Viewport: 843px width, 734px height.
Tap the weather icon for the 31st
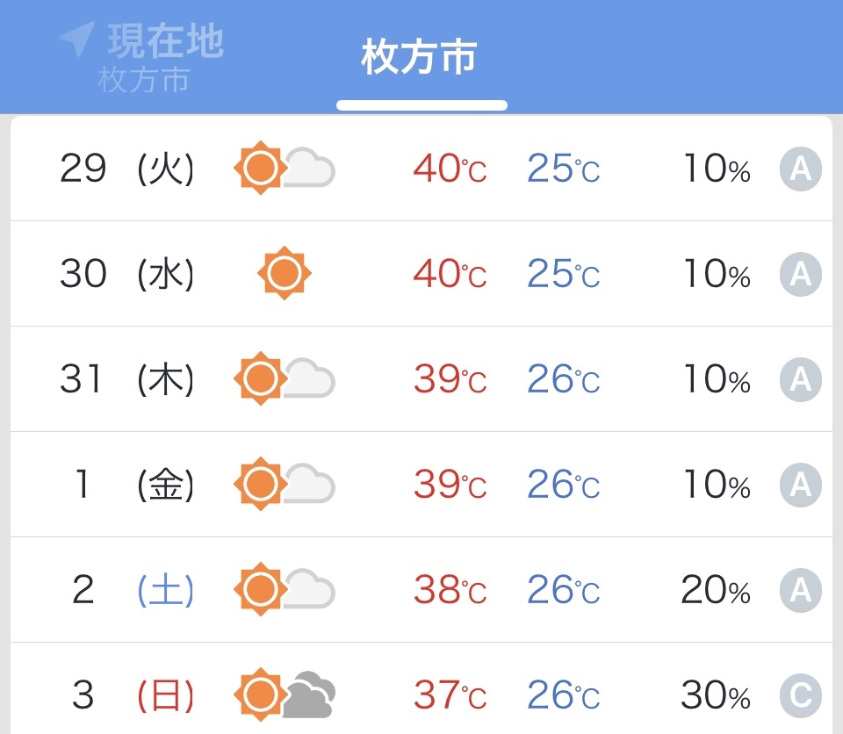(285, 378)
